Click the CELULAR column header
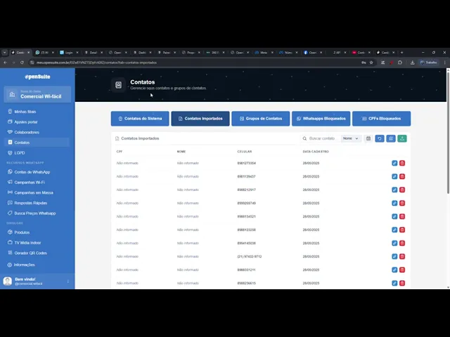This screenshot has width=450, height=337. click(x=245, y=152)
